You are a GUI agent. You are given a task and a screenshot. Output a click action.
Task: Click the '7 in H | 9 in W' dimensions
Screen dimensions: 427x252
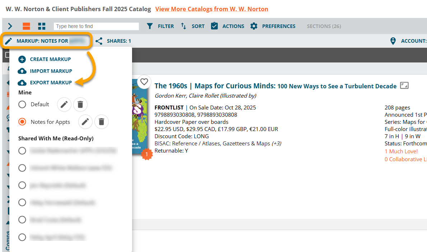click(403, 136)
